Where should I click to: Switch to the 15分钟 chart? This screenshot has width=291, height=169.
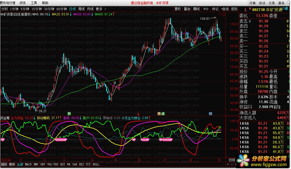(36, 9)
